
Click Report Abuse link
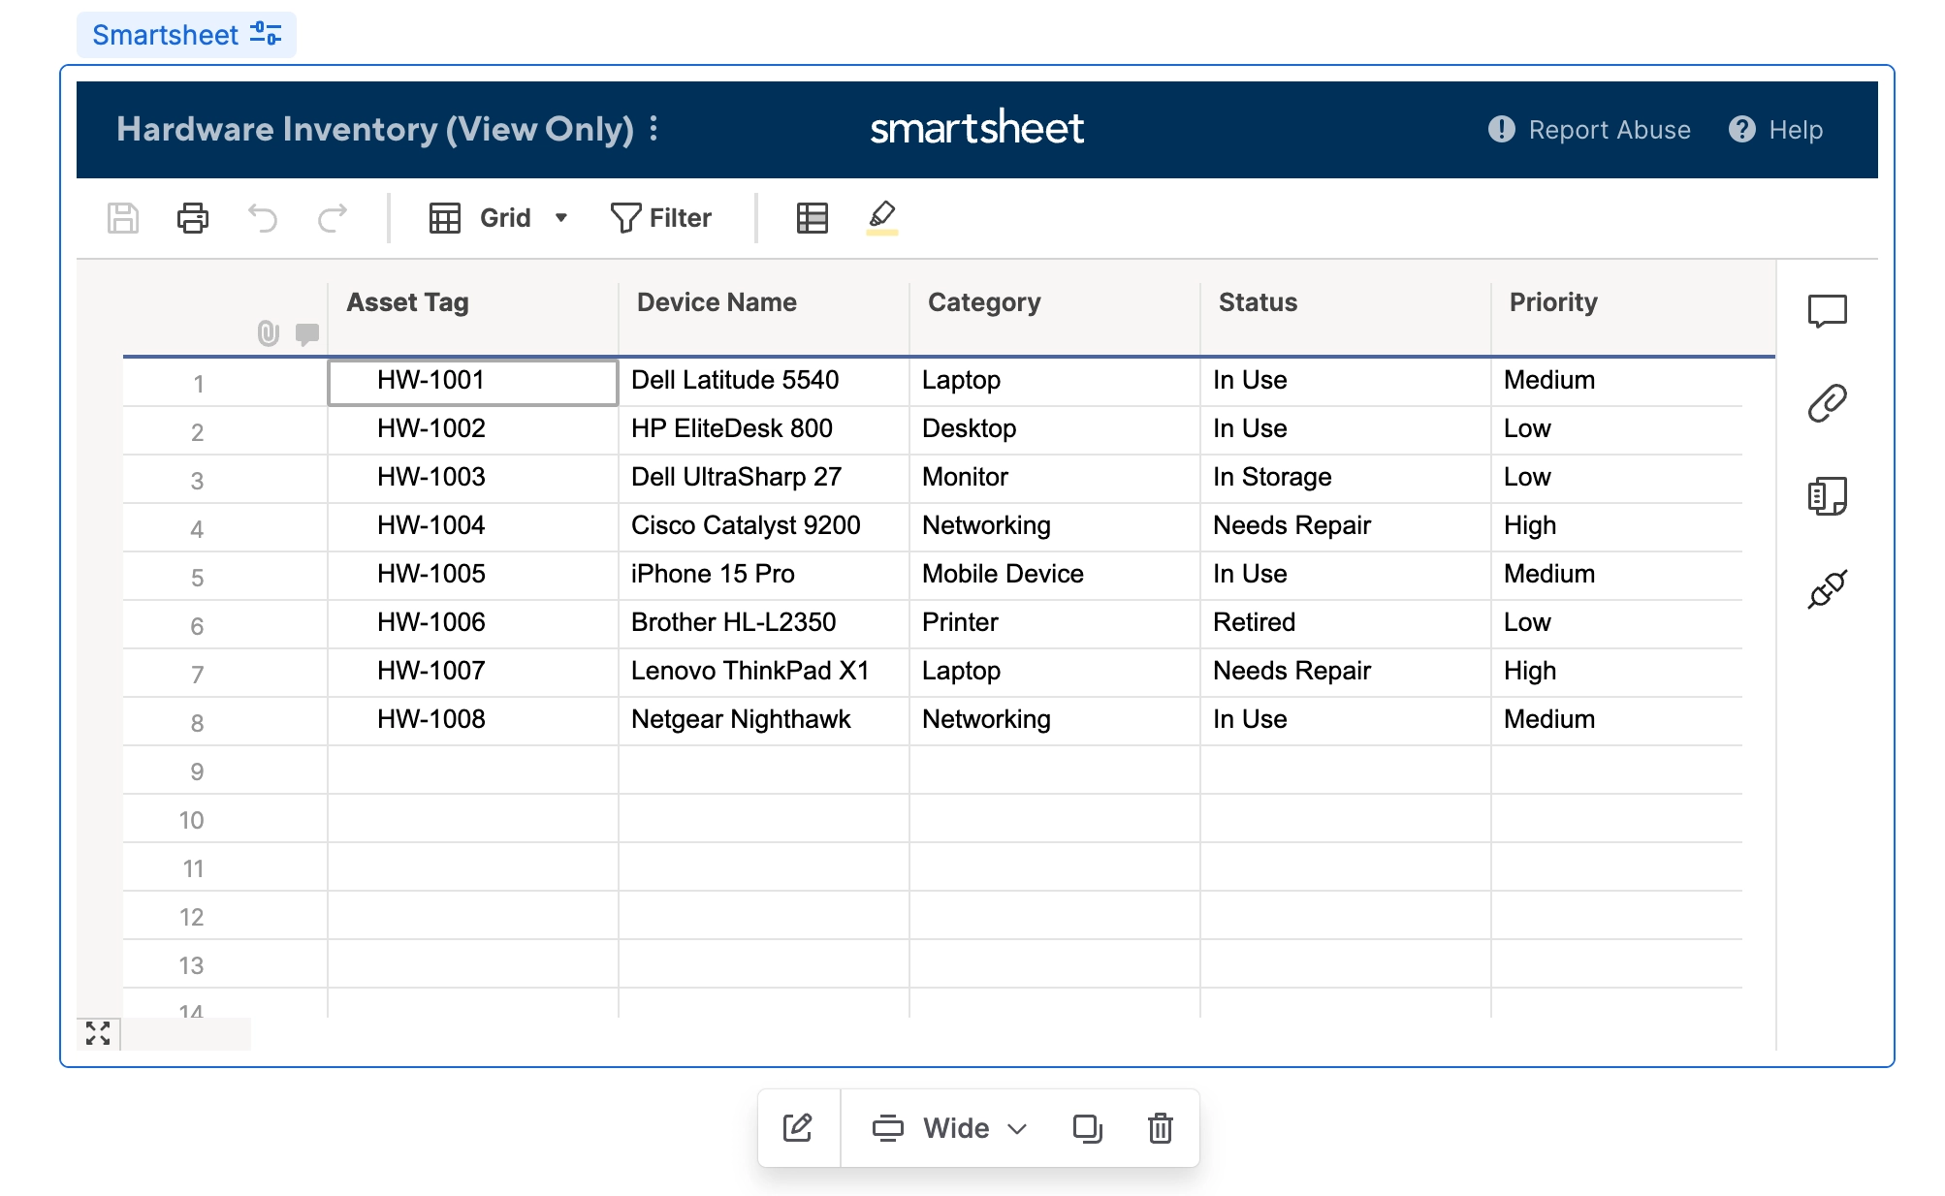coord(1590,130)
